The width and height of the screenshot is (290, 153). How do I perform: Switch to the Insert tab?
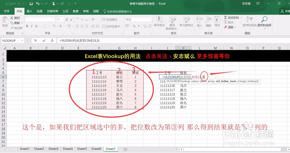(29, 11)
